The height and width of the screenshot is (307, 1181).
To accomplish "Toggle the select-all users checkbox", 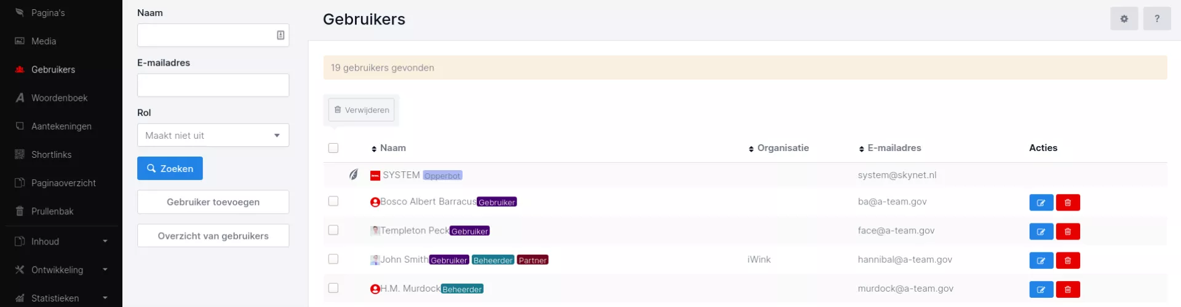I will pyautogui.click(x=333, y=148).
